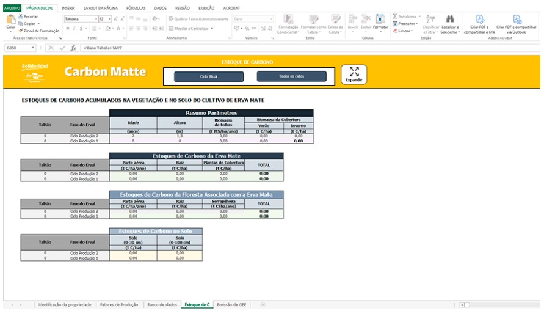Click the AutoSoma sigma icon

coord(395,16)
